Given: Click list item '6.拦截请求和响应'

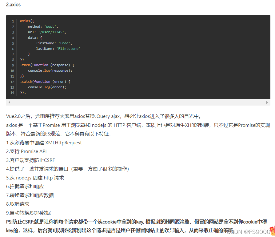Looking at the screenshot, I should coord(25,187).
